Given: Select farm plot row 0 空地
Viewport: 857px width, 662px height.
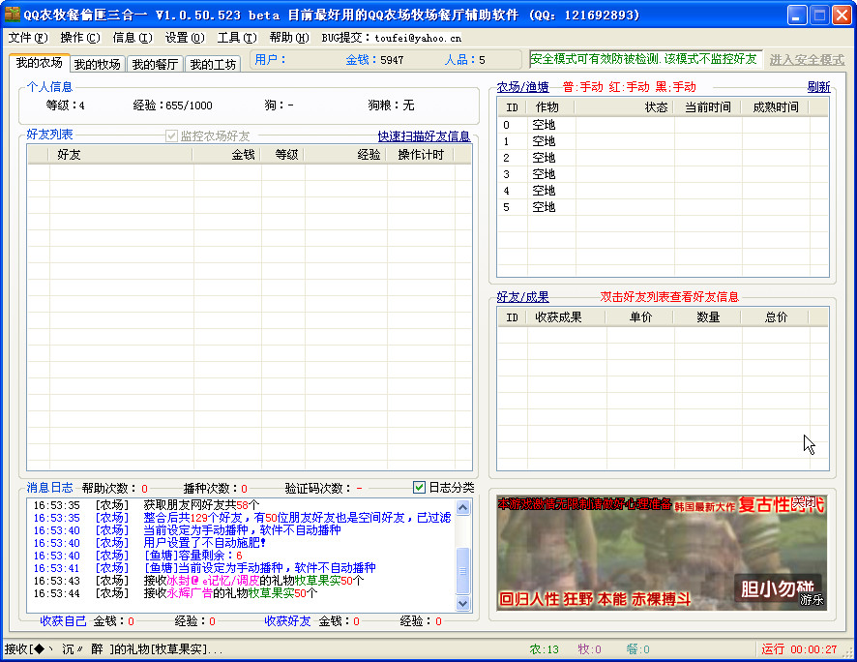Looking at the screenshot, I should click(663, 125).
